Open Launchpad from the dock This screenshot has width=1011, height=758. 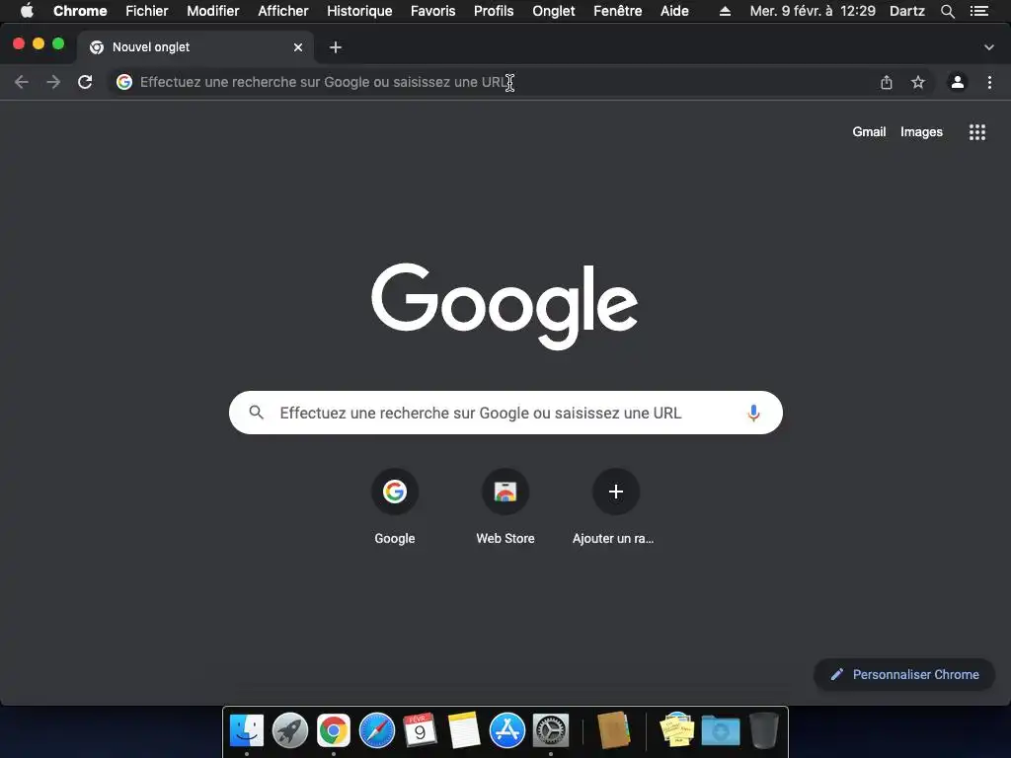point(290,730)
